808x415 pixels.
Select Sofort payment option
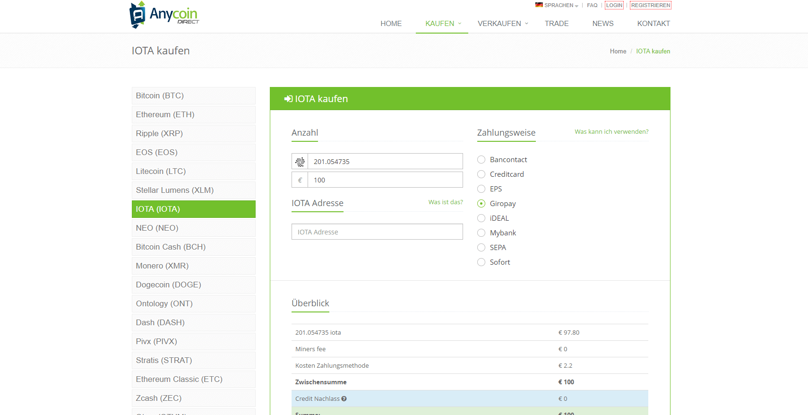[x=481, y=262]
